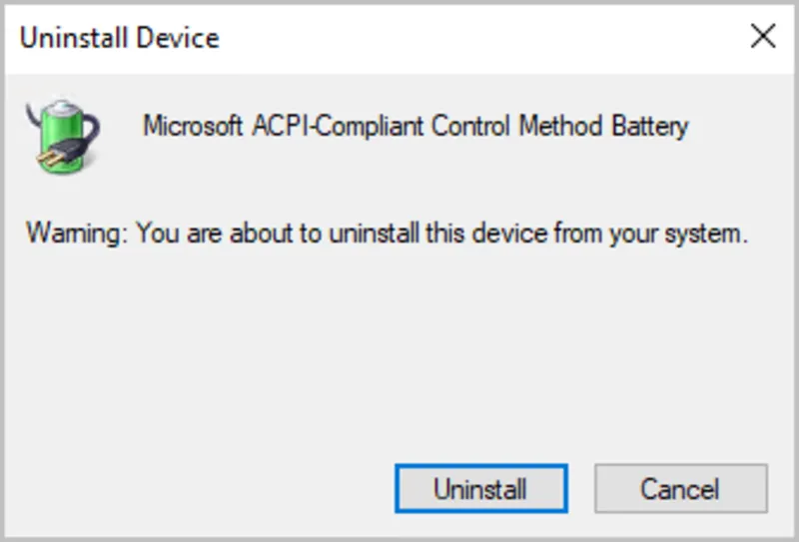The height and width of the screenshot is (542, 799).
Task: Close the Uninstall Device dialog with X
Action: click(x=763, y=37)
